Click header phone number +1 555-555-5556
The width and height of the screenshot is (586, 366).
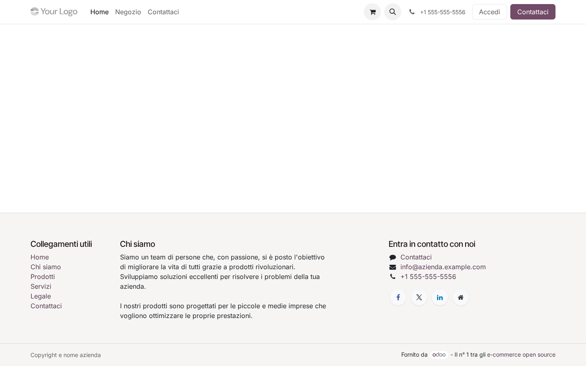[443, 12]
